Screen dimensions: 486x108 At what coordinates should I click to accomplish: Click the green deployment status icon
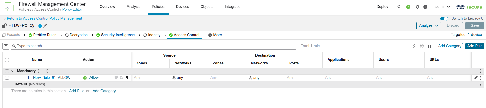click(408, 7)
